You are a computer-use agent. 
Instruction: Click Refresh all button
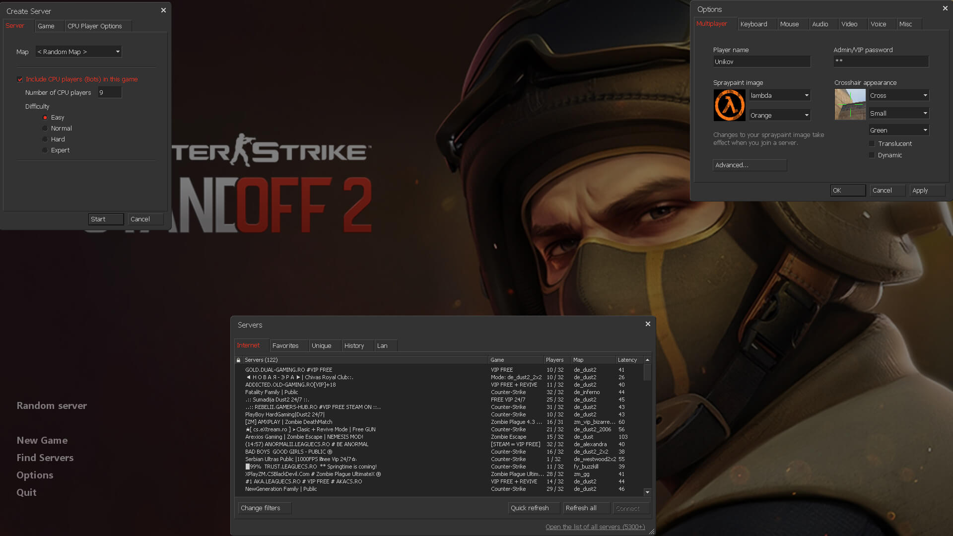click(586, 508)
